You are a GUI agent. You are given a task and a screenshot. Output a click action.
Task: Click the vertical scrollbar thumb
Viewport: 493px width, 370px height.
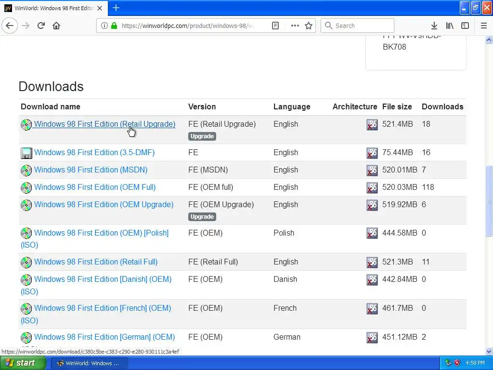489,201
